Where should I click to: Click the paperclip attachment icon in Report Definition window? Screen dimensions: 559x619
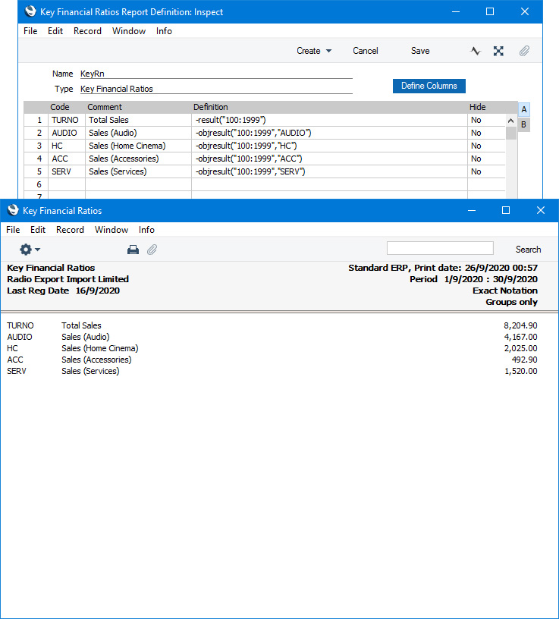pyautogui.click(x=524, y=51)
